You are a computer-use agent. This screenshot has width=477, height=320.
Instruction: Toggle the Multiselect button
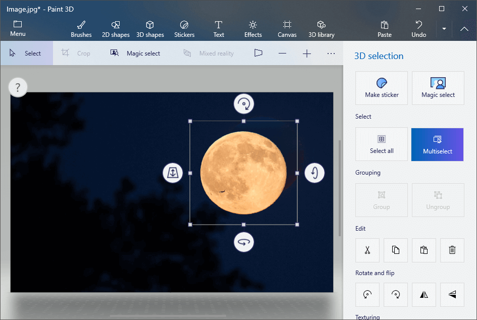[438, 144]
